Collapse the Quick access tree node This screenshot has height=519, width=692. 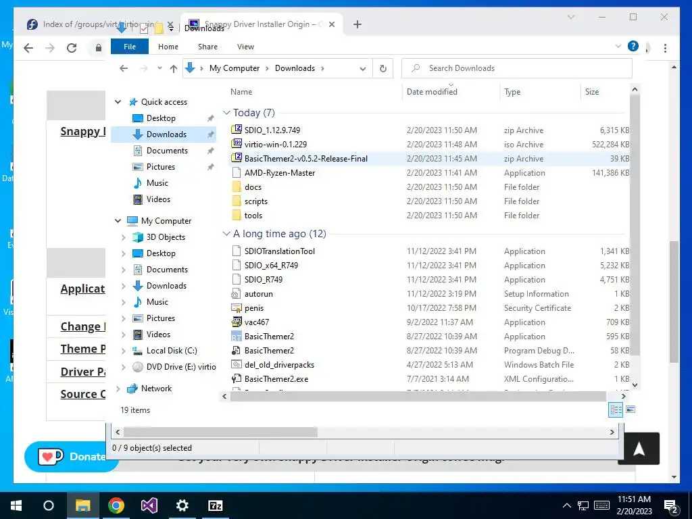[x=118, y=102]
